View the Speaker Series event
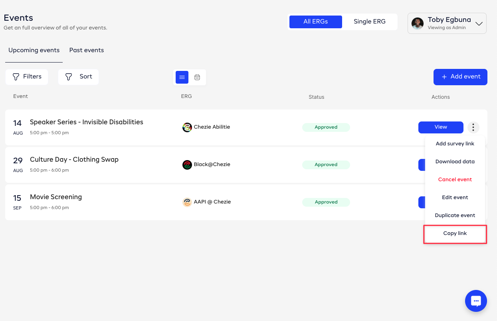 441,127
